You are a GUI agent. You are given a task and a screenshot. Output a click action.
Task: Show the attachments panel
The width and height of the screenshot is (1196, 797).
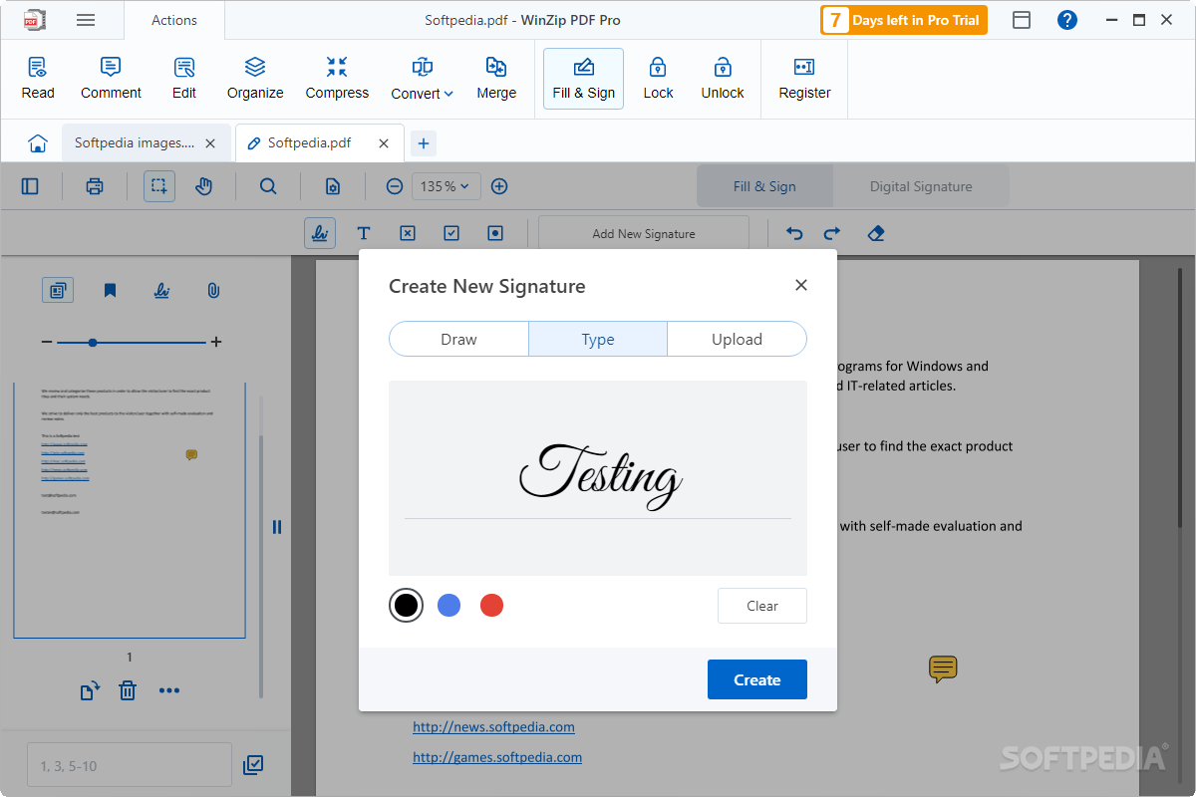tap(213, 290)
